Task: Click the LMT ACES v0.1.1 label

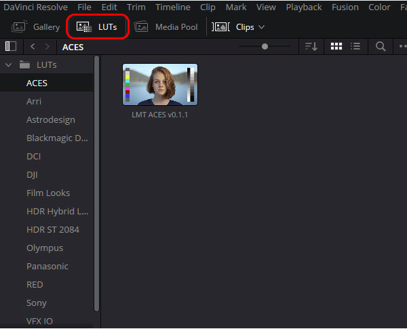Action: [159, 115]
